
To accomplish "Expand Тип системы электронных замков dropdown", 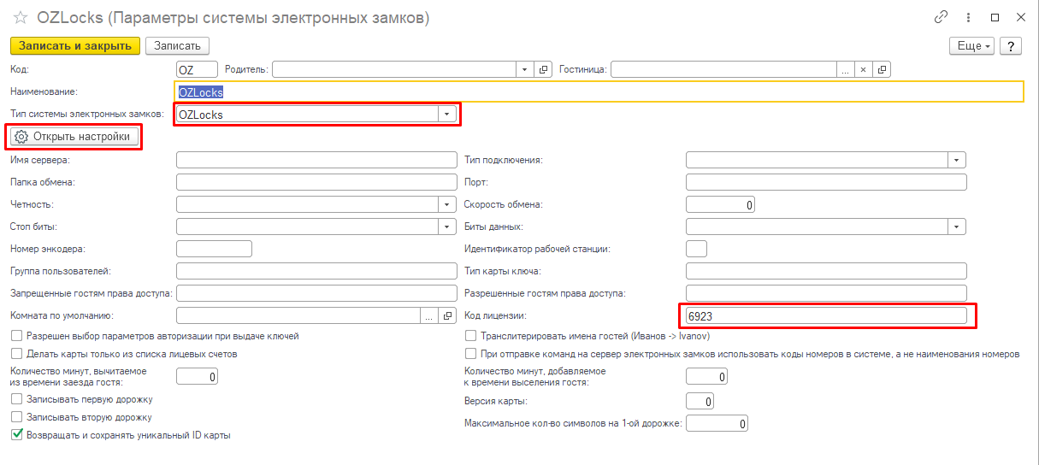I will pyautogui.click(x=447, y=115).
